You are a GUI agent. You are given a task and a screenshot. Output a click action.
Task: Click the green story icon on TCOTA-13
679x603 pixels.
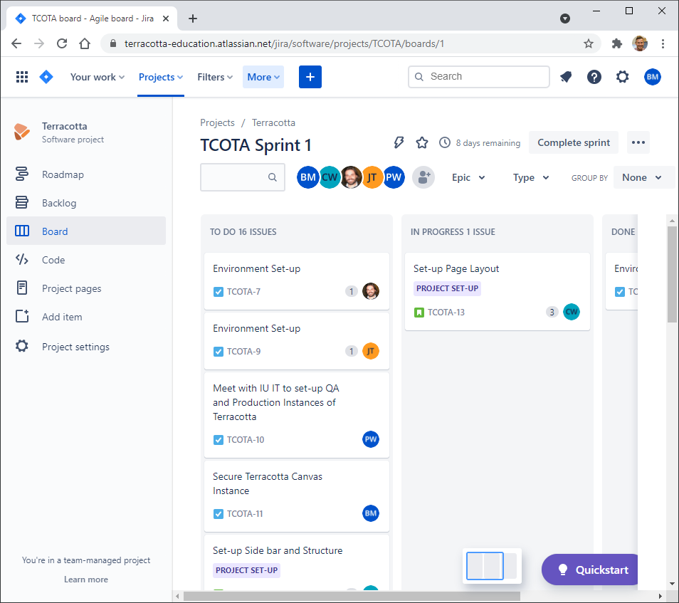coord(419,313)
